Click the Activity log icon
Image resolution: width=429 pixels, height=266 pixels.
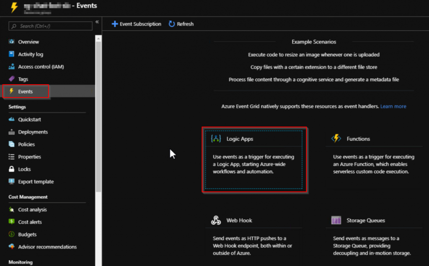tap(11, 54)
